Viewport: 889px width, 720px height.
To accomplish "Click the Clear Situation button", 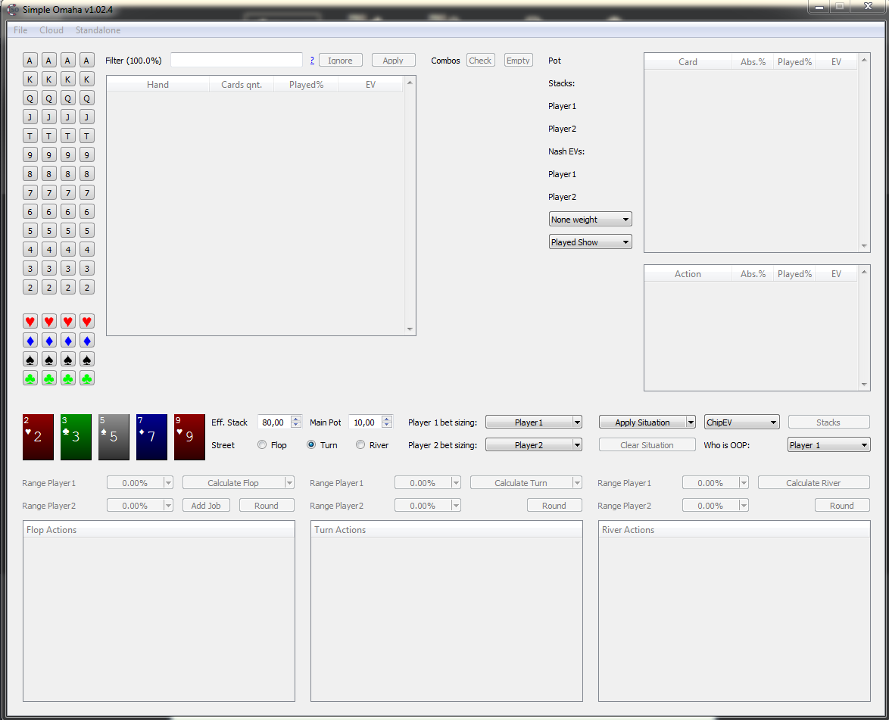I will (647, 445).
